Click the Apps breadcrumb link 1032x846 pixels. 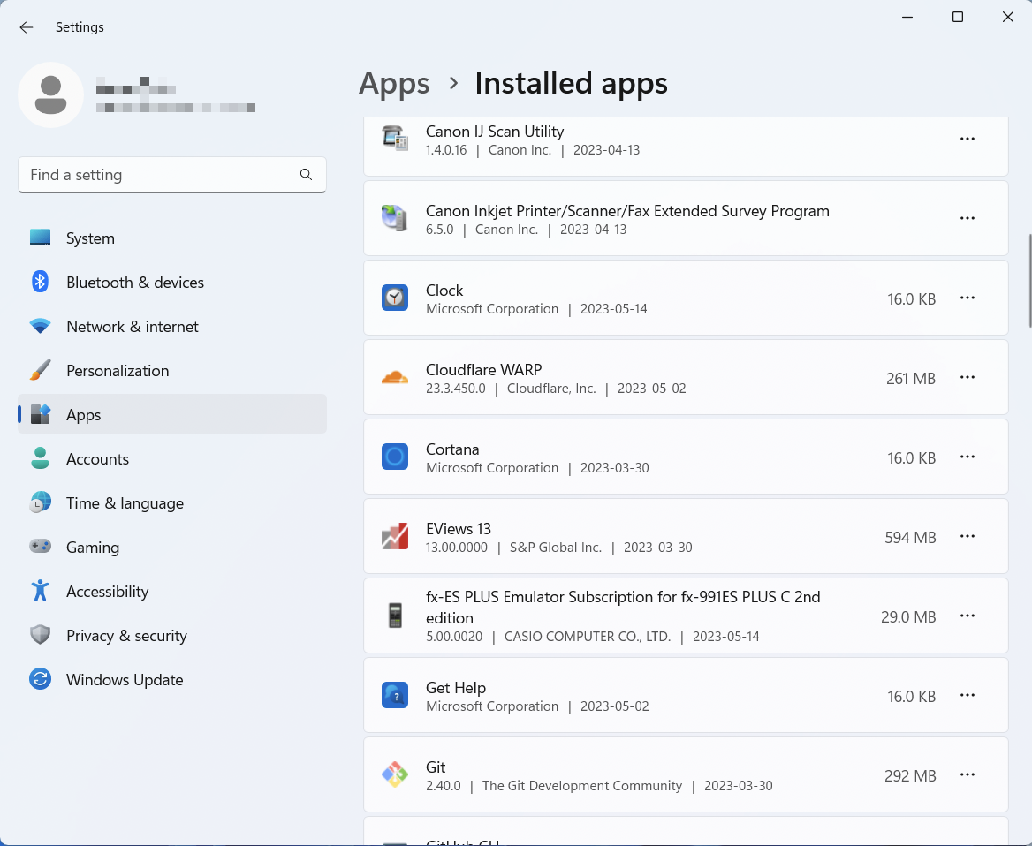pyautogui.click(x=393, y=84)
